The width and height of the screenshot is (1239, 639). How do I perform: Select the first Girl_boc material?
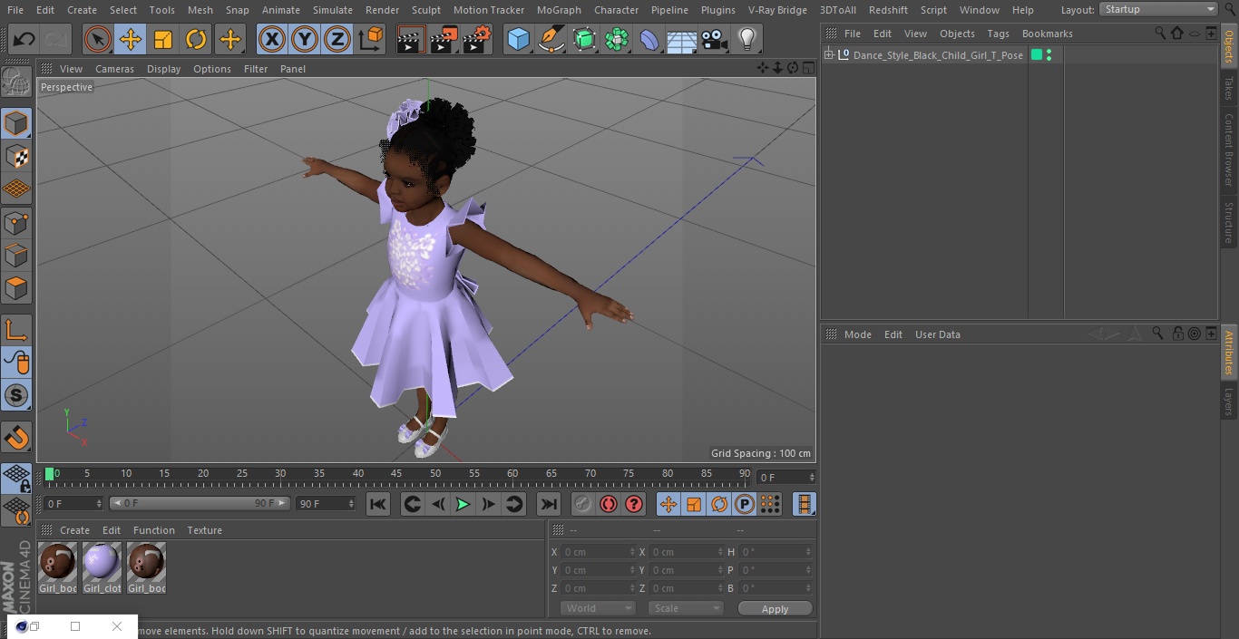click(x=57, y=568)
